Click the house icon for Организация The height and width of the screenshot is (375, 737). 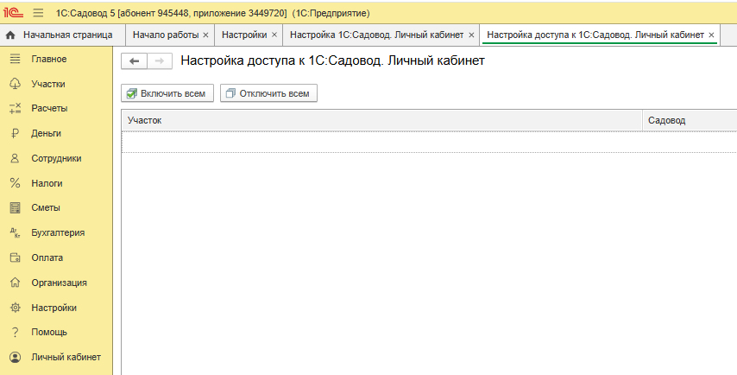(15, 283)
